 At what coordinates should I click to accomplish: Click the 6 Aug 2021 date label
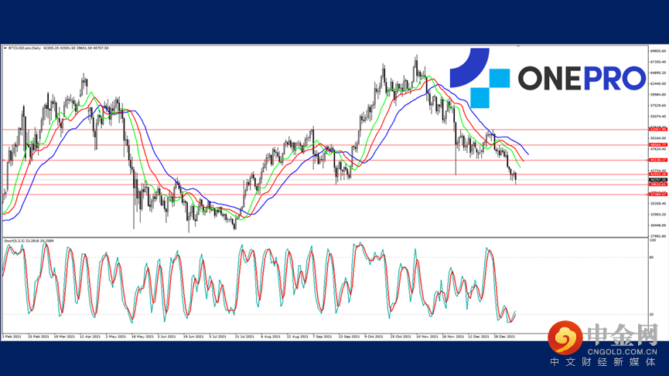[271, 337]
